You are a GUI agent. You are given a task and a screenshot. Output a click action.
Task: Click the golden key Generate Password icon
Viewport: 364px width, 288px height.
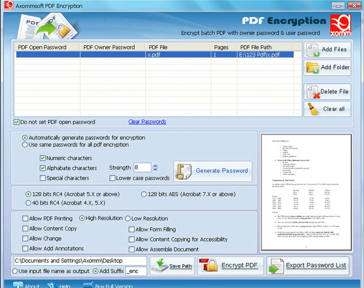pyautogui.click(x=183, y=171)
